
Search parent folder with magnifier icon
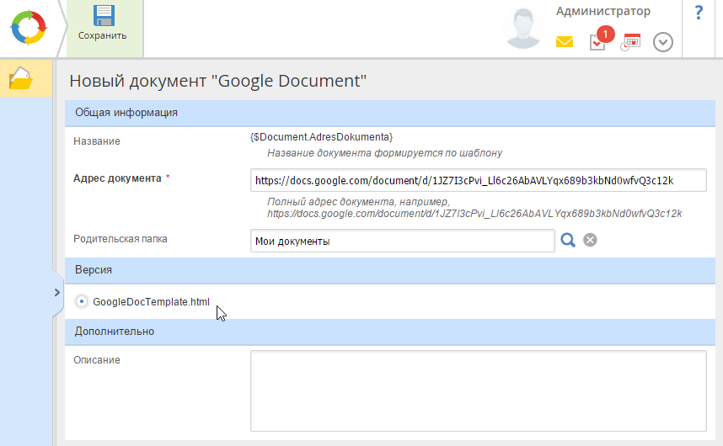568,241
